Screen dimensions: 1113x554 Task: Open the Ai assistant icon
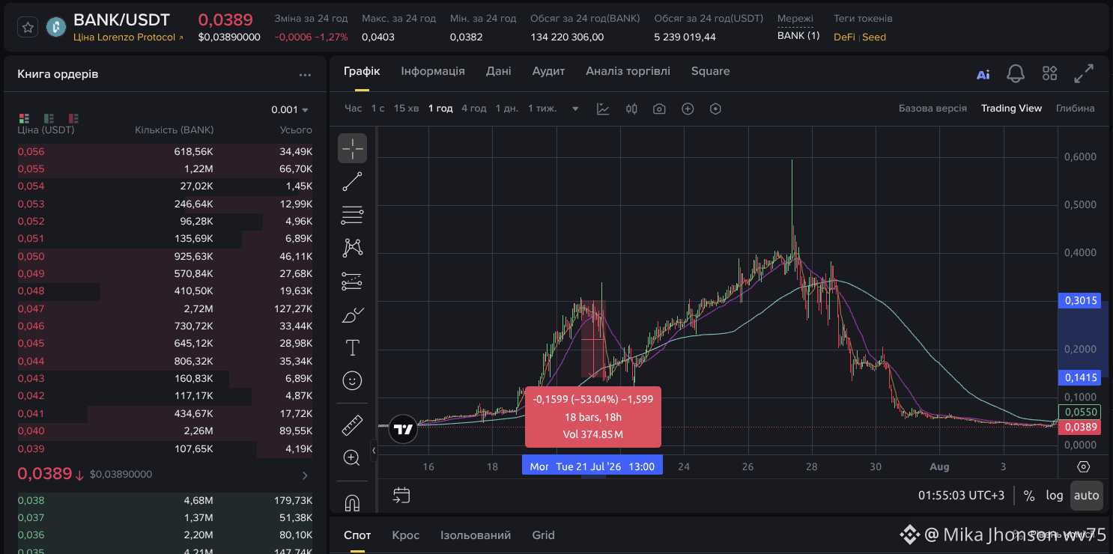pos(983,73)
